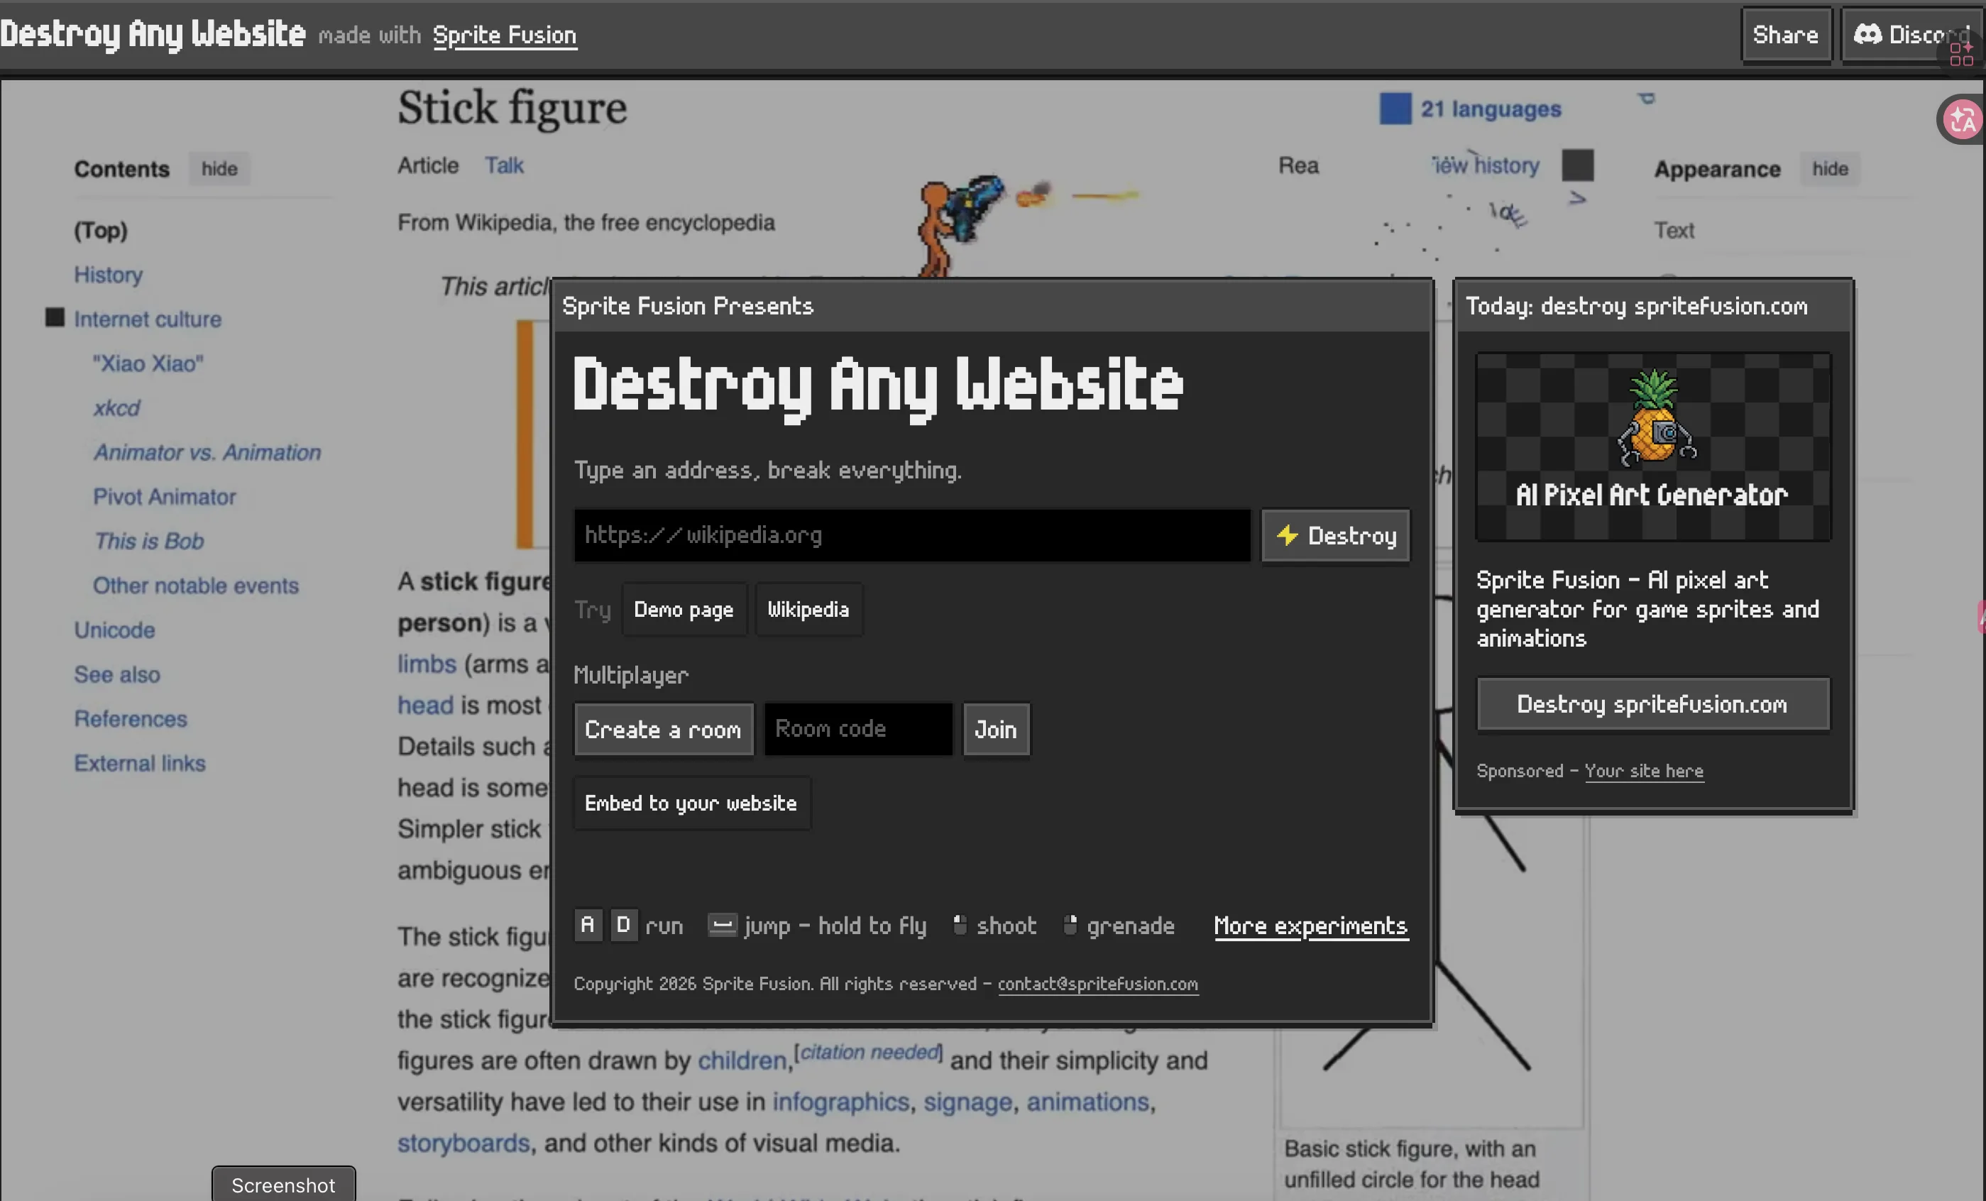This screenshot has width=1986, height=1201.
Task: Jump to Pivot Animator in contents
Action: (165, 497)
